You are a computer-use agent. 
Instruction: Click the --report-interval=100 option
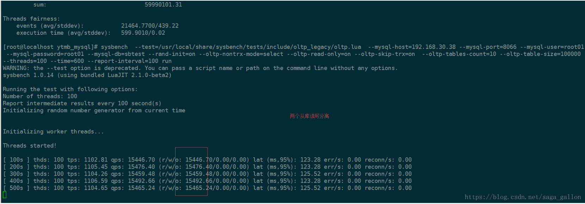[x=123, y=61]
